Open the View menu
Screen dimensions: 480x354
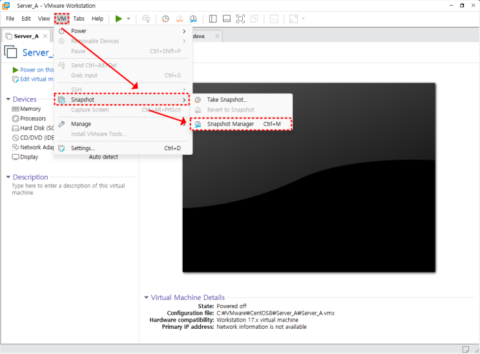tap(44, 19)
